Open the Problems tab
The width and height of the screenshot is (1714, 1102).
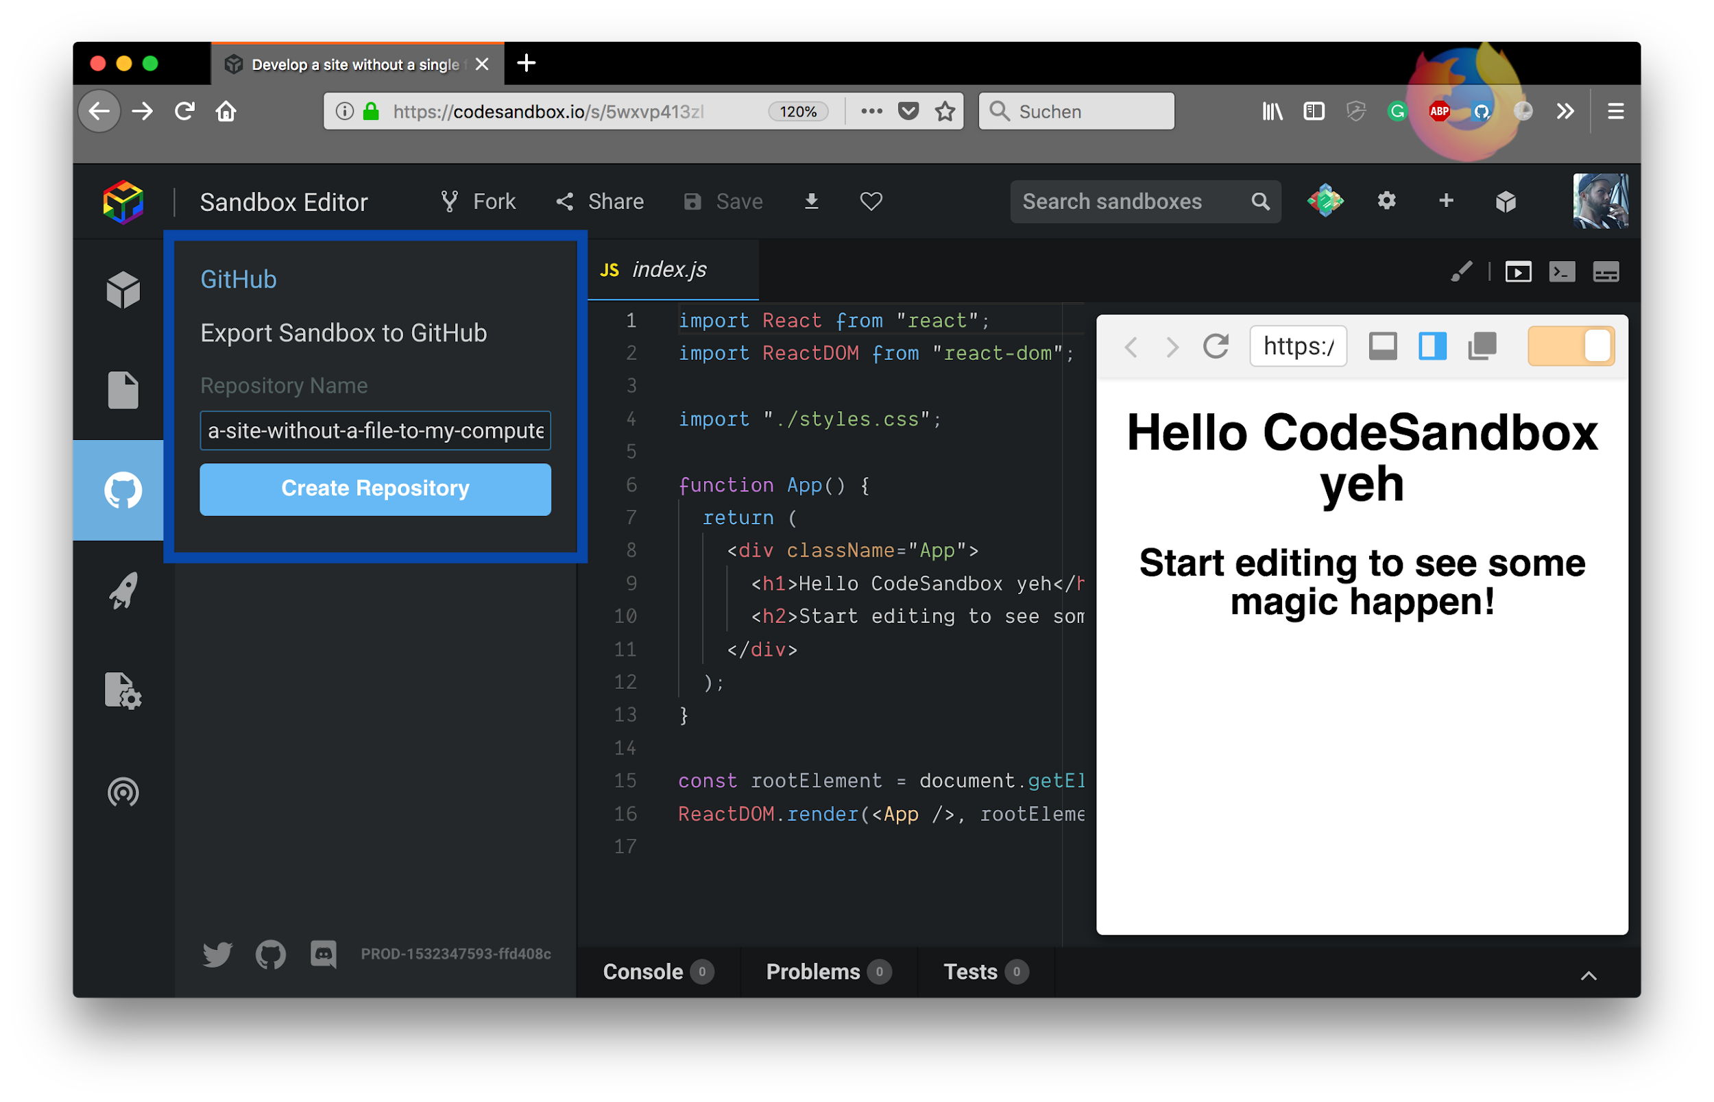[828, 972]
